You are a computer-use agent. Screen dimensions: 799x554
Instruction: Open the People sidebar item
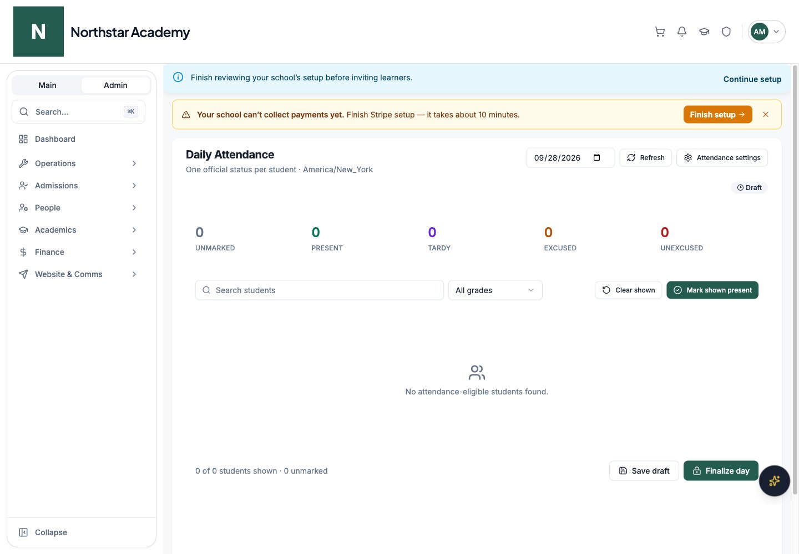click(x=78, y=208)
